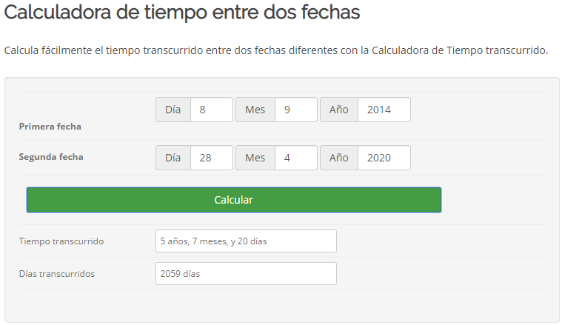Click the second date month field showing 4

click(295, 158)
